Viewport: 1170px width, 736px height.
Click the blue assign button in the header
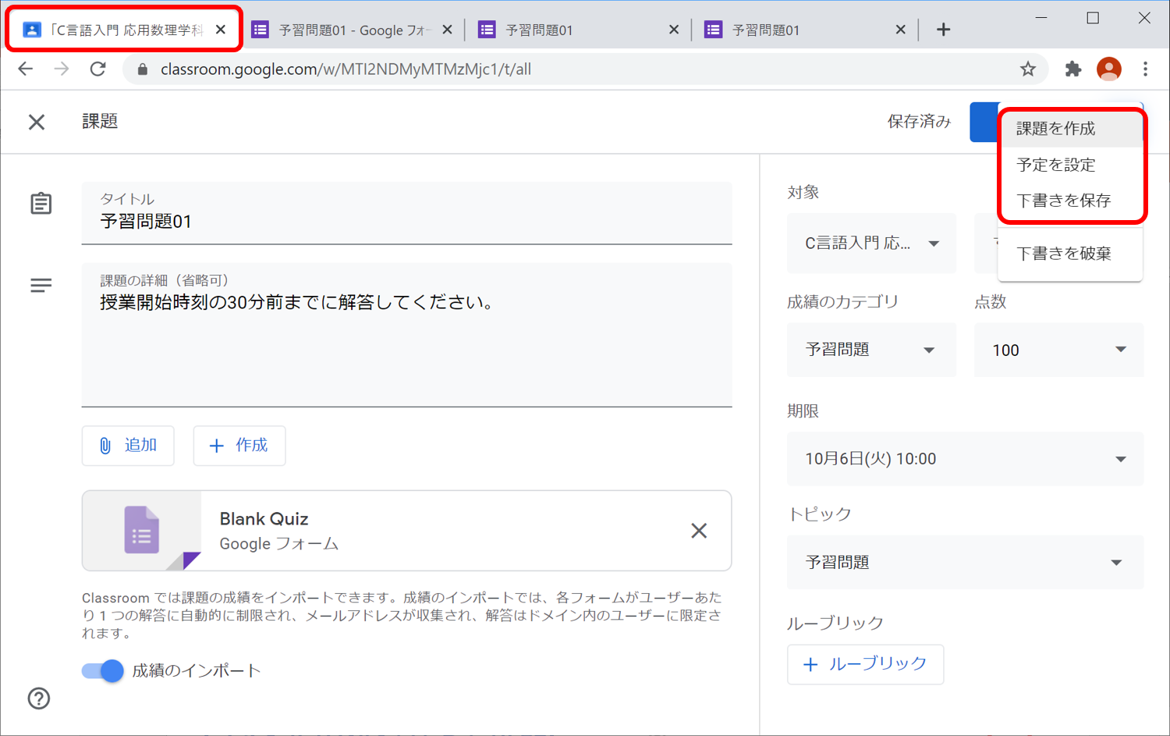point(984,122)
